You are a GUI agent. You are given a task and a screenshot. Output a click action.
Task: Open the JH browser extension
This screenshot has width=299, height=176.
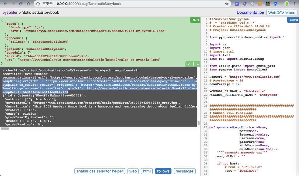tap(237, 4)
